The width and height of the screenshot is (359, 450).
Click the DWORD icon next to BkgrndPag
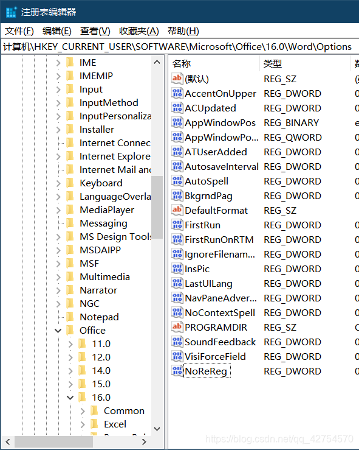(177, 195)
